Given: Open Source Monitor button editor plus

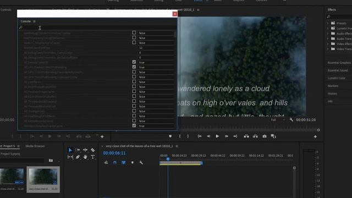Looking at the screenshot, I should [102, 136].
